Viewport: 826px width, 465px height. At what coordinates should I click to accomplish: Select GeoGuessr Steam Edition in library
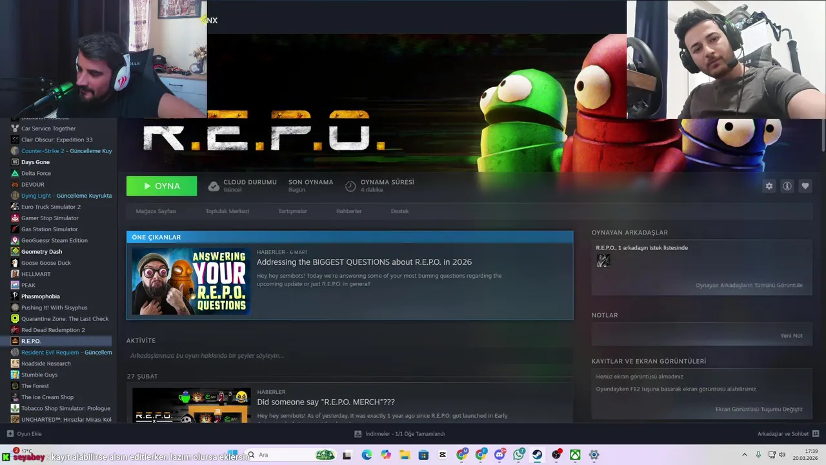54,240
